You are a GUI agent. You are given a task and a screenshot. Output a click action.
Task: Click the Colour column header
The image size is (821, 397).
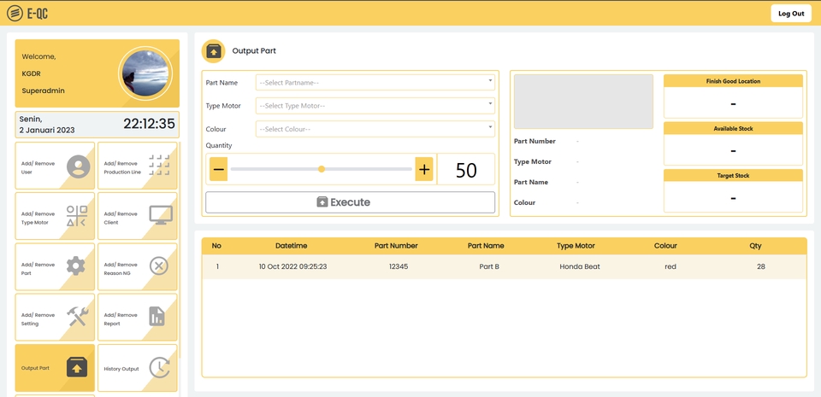[665, 246]
